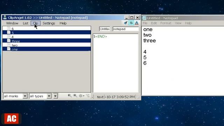Select the clip row labeled three
Viewport: 224px width, 126px height.
click(x=47, y=41)
